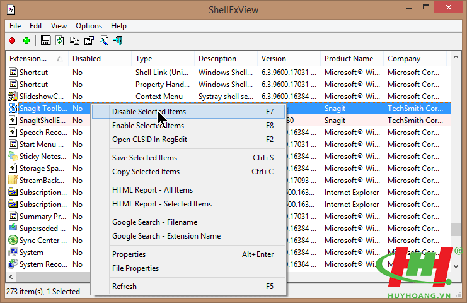
Task: Click the green Enable Selected Items toolbar icon
Action: coord(26,40)
